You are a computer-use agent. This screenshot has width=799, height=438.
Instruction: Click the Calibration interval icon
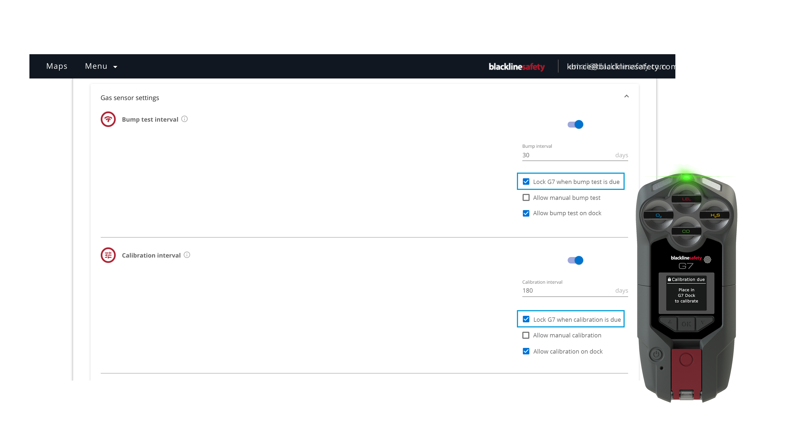point(108,255)
